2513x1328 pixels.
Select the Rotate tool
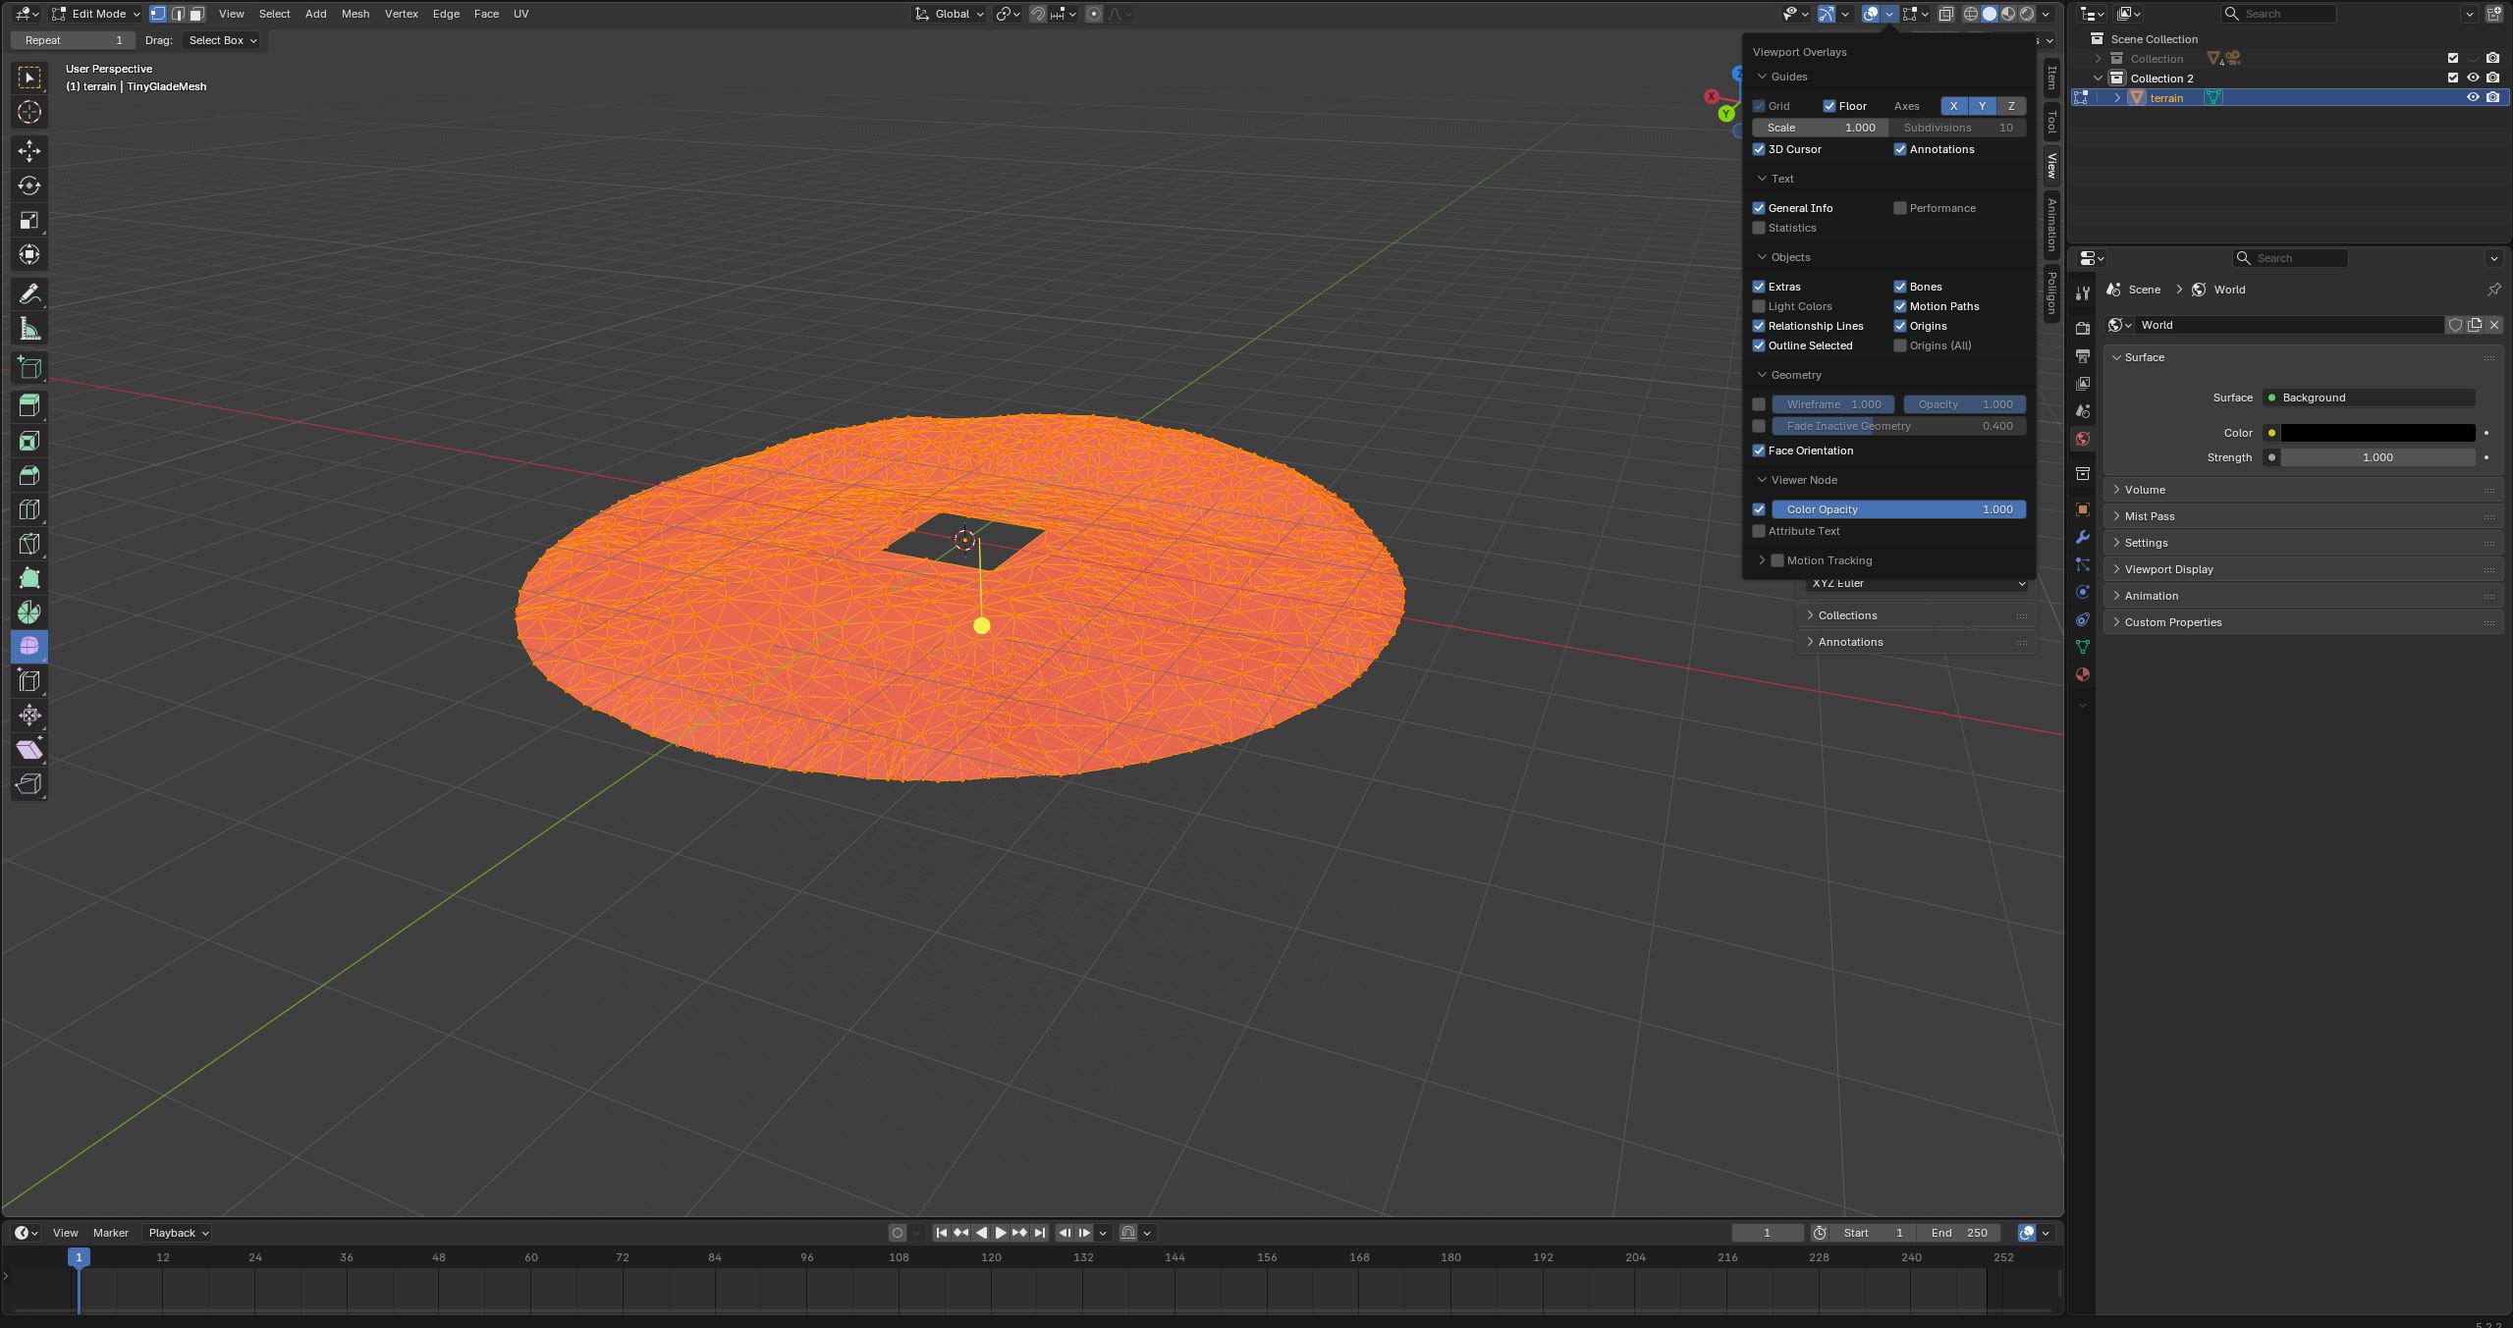click(x=29, y=186)
